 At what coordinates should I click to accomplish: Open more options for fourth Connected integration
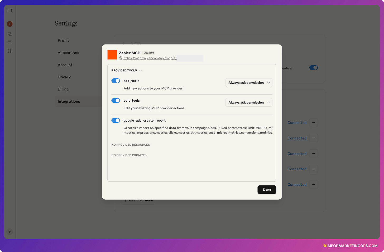click(314, 169)
